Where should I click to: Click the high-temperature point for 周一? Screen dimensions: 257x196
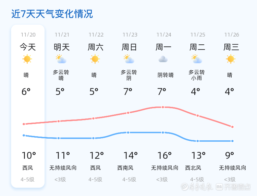163,107
